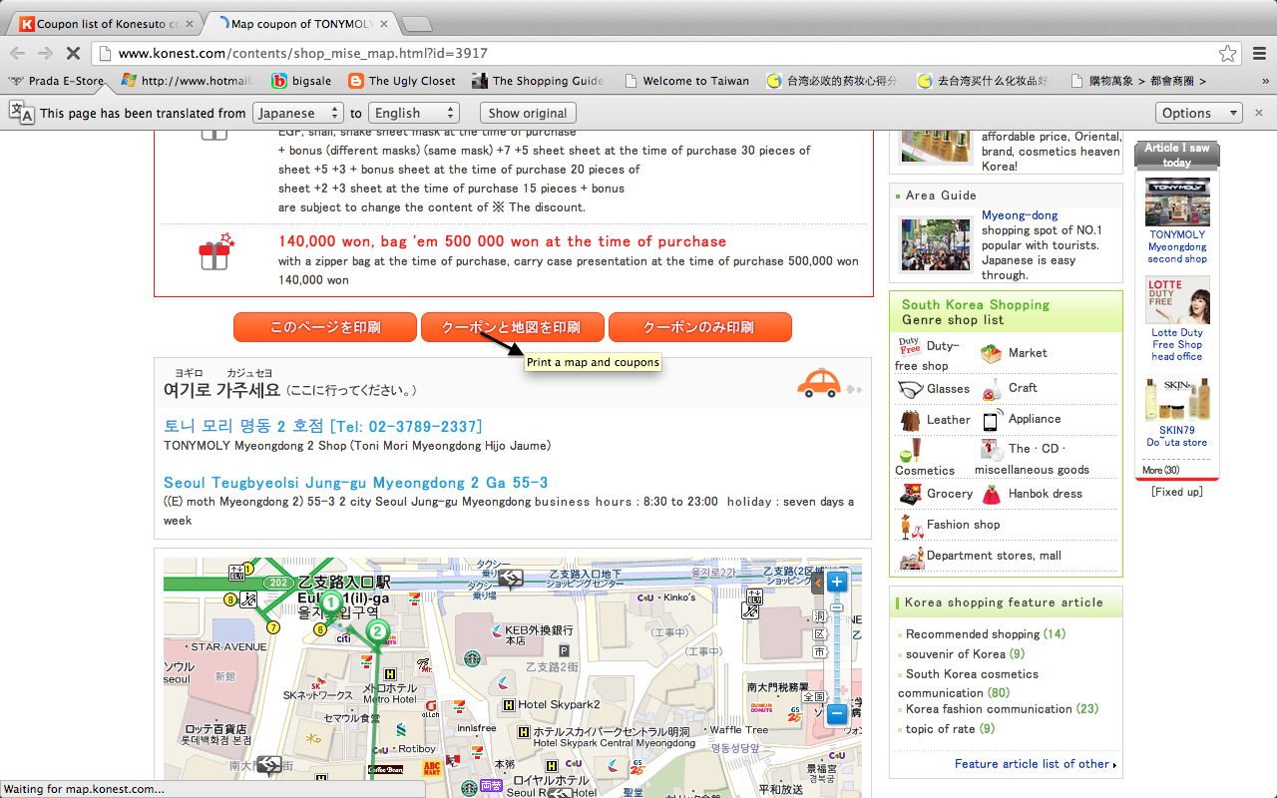
Task: Click the クーポンと地図を印刷 button
Action: click(x=513, y=327)
